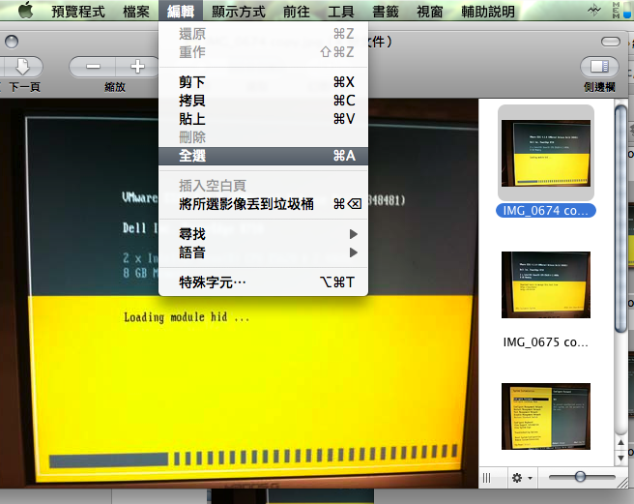Click the sidebar resize handle with vertical lines

coord(487,478)
